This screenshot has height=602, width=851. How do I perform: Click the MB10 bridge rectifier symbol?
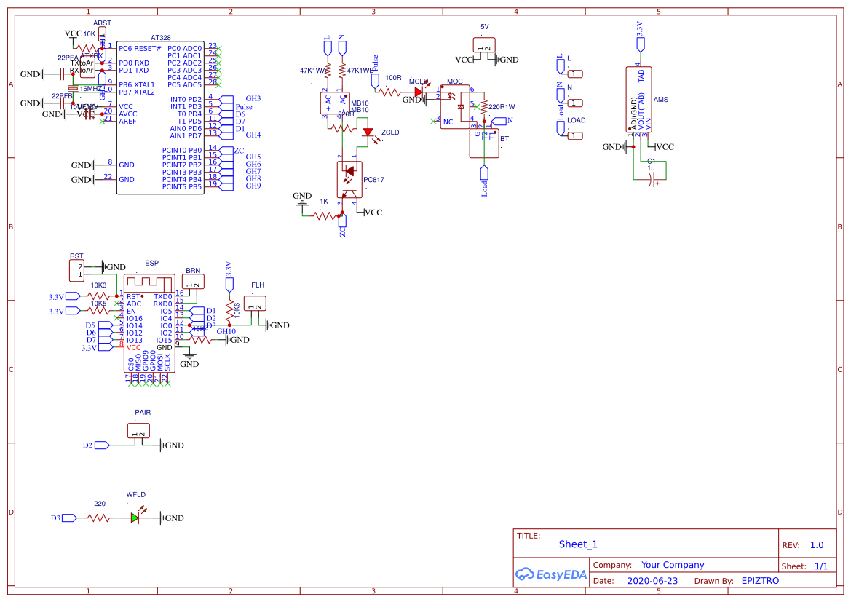pos(336,102)
